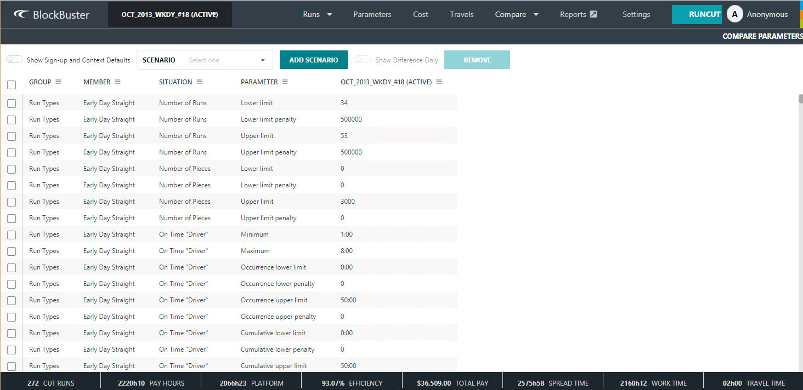Enable Show Difference Only
The width and height of the screenshot is (803, 390).
(x=362, y=59)
